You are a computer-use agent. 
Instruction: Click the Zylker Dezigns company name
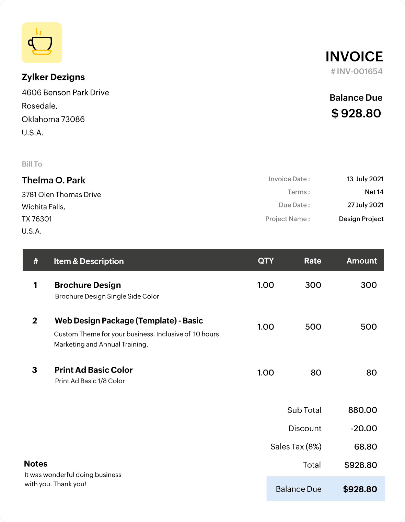53,77
